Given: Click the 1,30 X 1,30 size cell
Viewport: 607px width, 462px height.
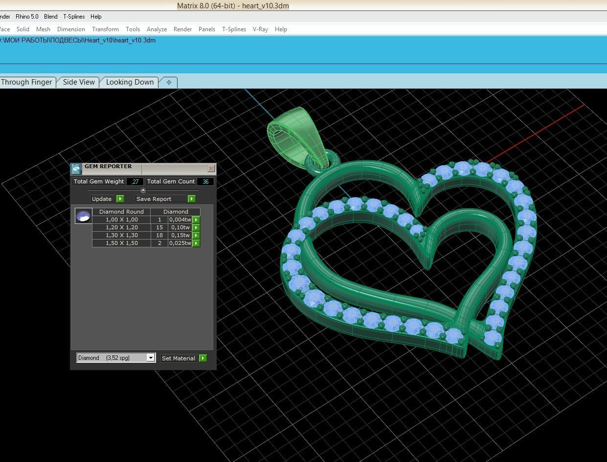Looking at the screenshot, I should (121, 235).
